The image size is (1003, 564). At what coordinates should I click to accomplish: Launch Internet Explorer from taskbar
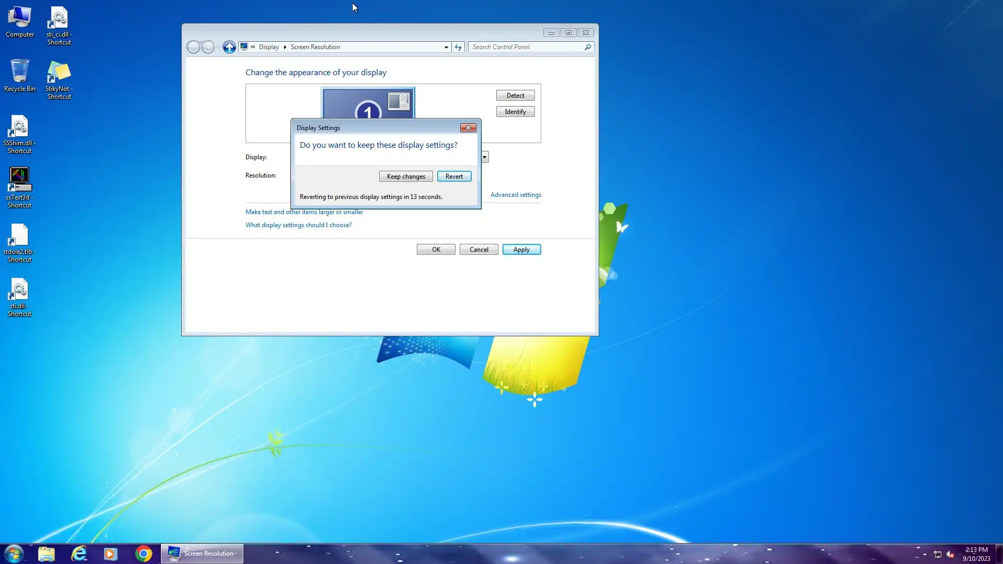point(79,554)
